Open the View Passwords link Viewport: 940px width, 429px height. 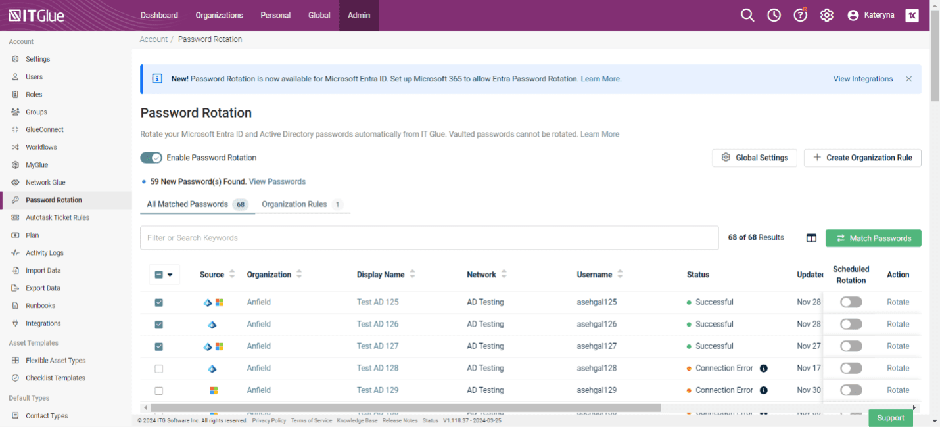(277, 181)
